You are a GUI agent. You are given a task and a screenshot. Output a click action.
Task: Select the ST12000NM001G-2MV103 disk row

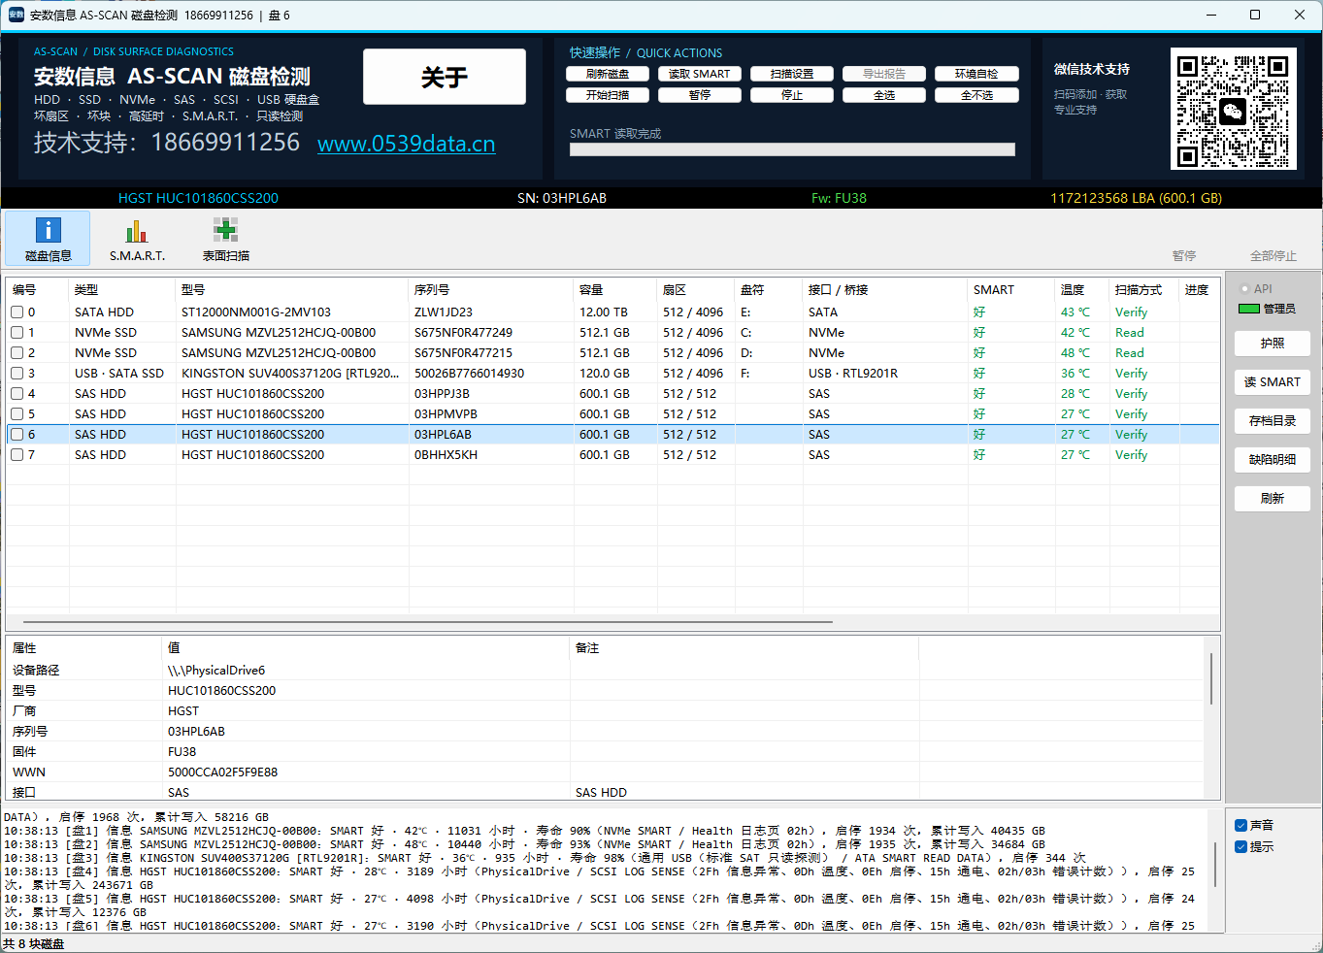612,312
